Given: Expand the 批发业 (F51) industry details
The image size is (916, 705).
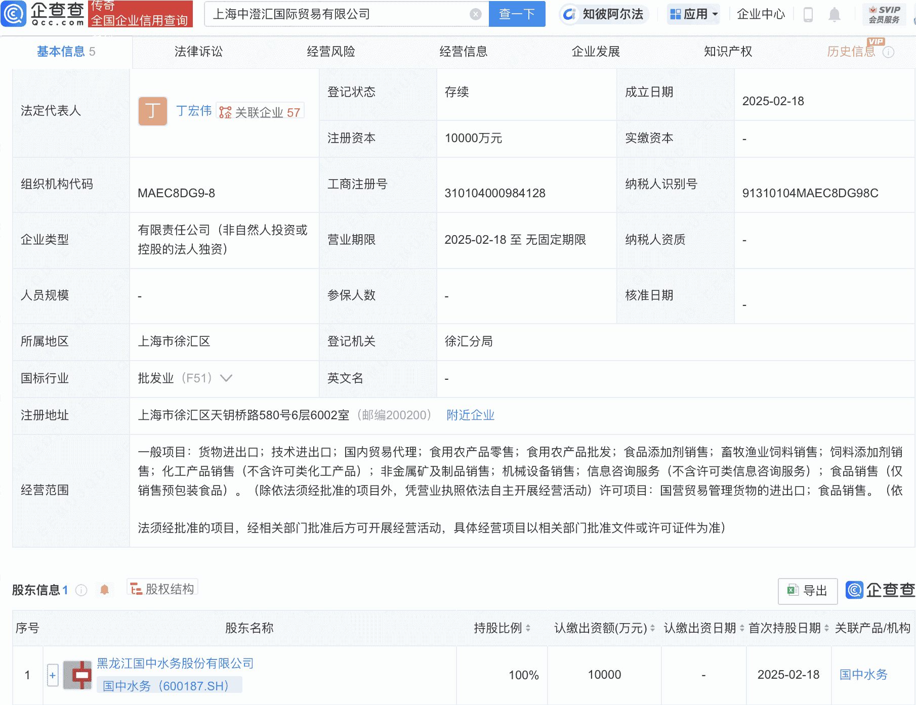Looking at the screenshot, I should point(227,378).
